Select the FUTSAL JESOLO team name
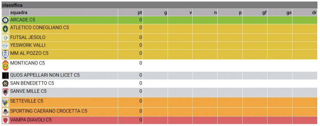 point(28,37)
